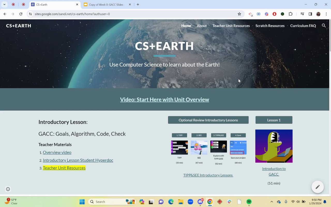Image resolution: width=331 pixels, height=207 pixels.
Task: Open the Chrome three-dot menu
Action: [x=326, y=14]
